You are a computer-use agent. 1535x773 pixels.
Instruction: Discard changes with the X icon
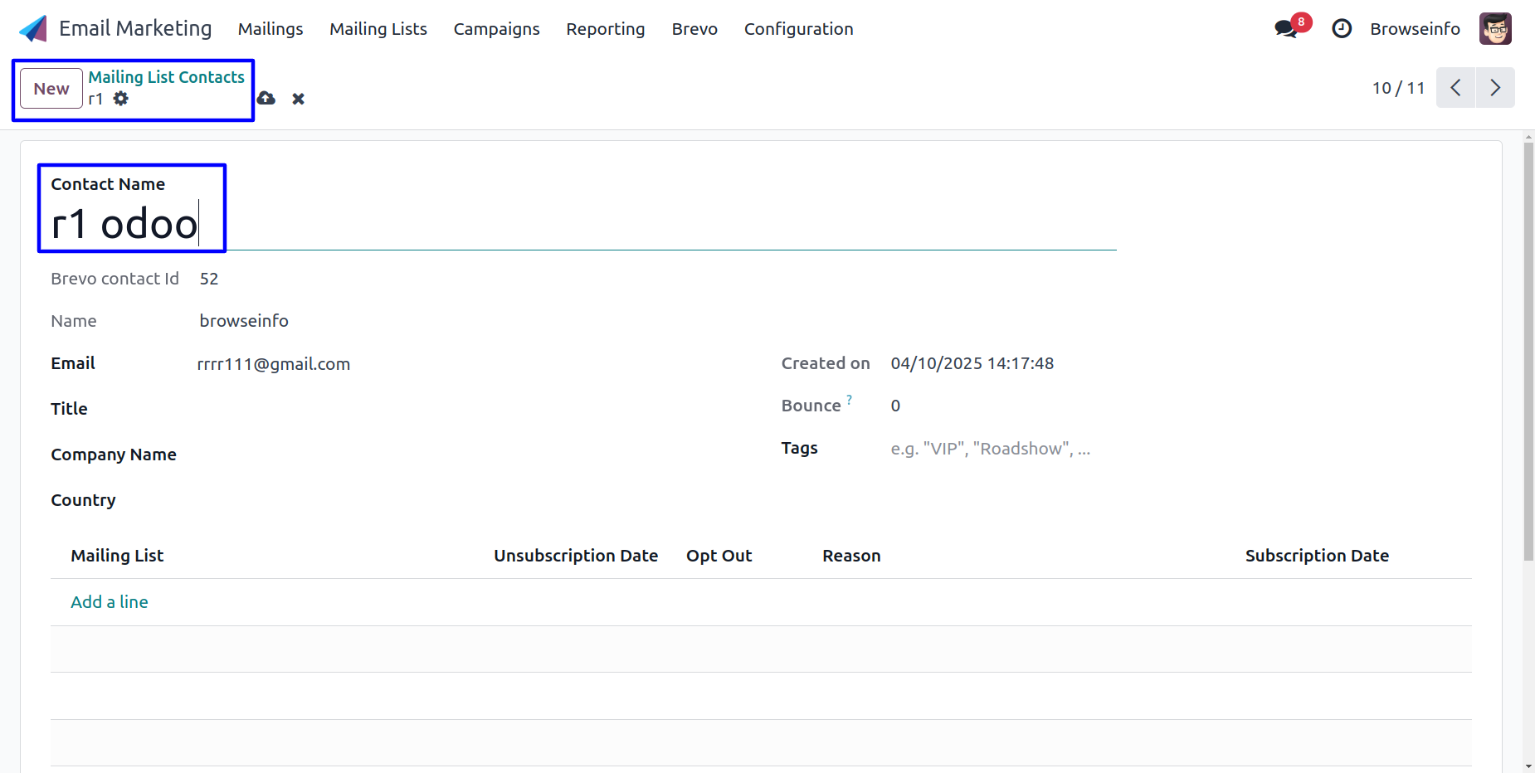tap(298, 100)
